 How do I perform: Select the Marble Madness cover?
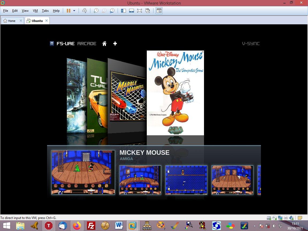pyautogui.click(x=127, y=96)
